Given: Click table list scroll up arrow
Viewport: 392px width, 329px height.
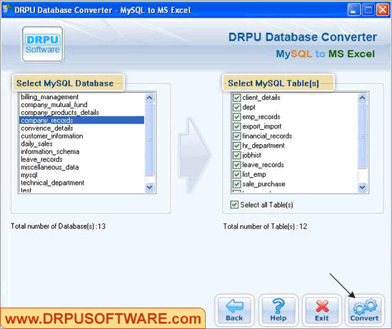Looking at the screenshot, I should coord(362,98).
